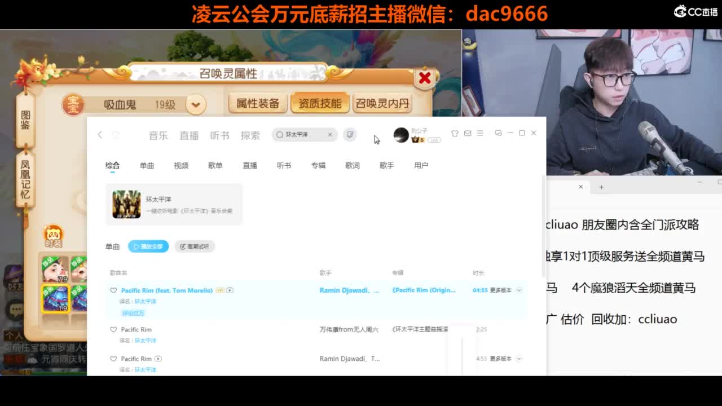The image size is (722, 406).
Task: Open the 直播 main navigation tab
Action: click(189, 135)
